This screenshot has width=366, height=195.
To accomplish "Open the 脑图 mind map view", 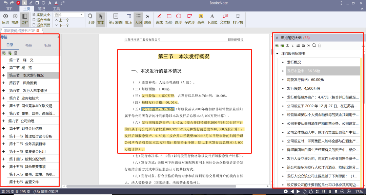I will [147, 19].
